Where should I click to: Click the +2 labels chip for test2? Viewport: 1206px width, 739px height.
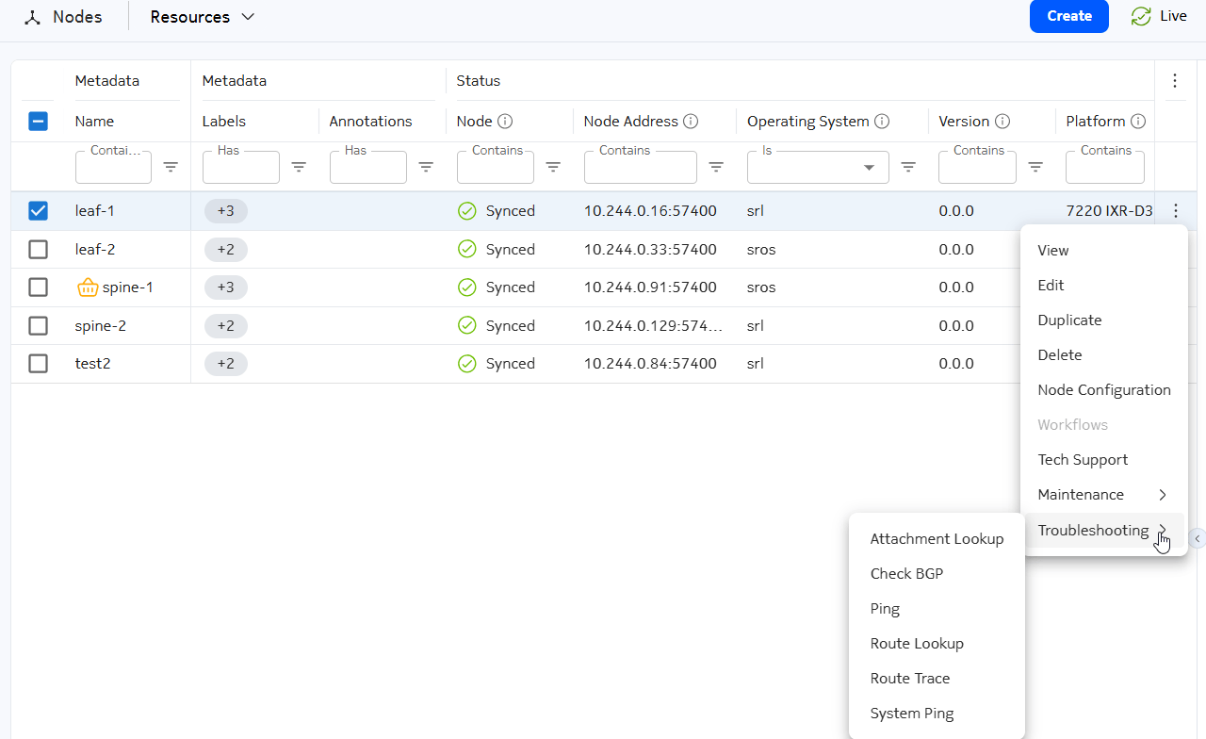226,364
